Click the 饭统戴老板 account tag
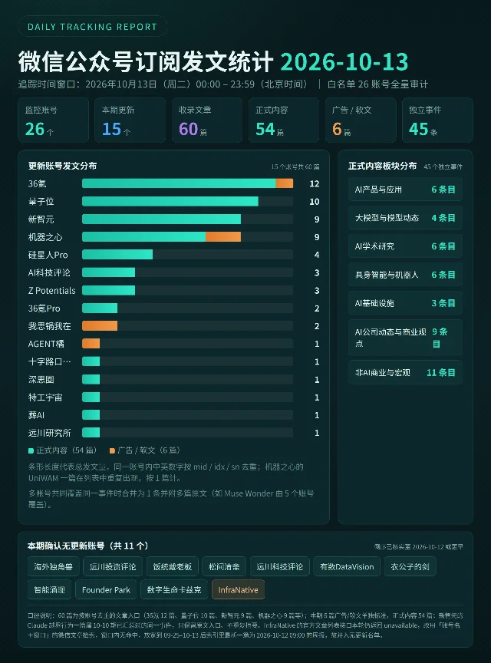Viewport: 491px width, 663px height. click(172, 566)
